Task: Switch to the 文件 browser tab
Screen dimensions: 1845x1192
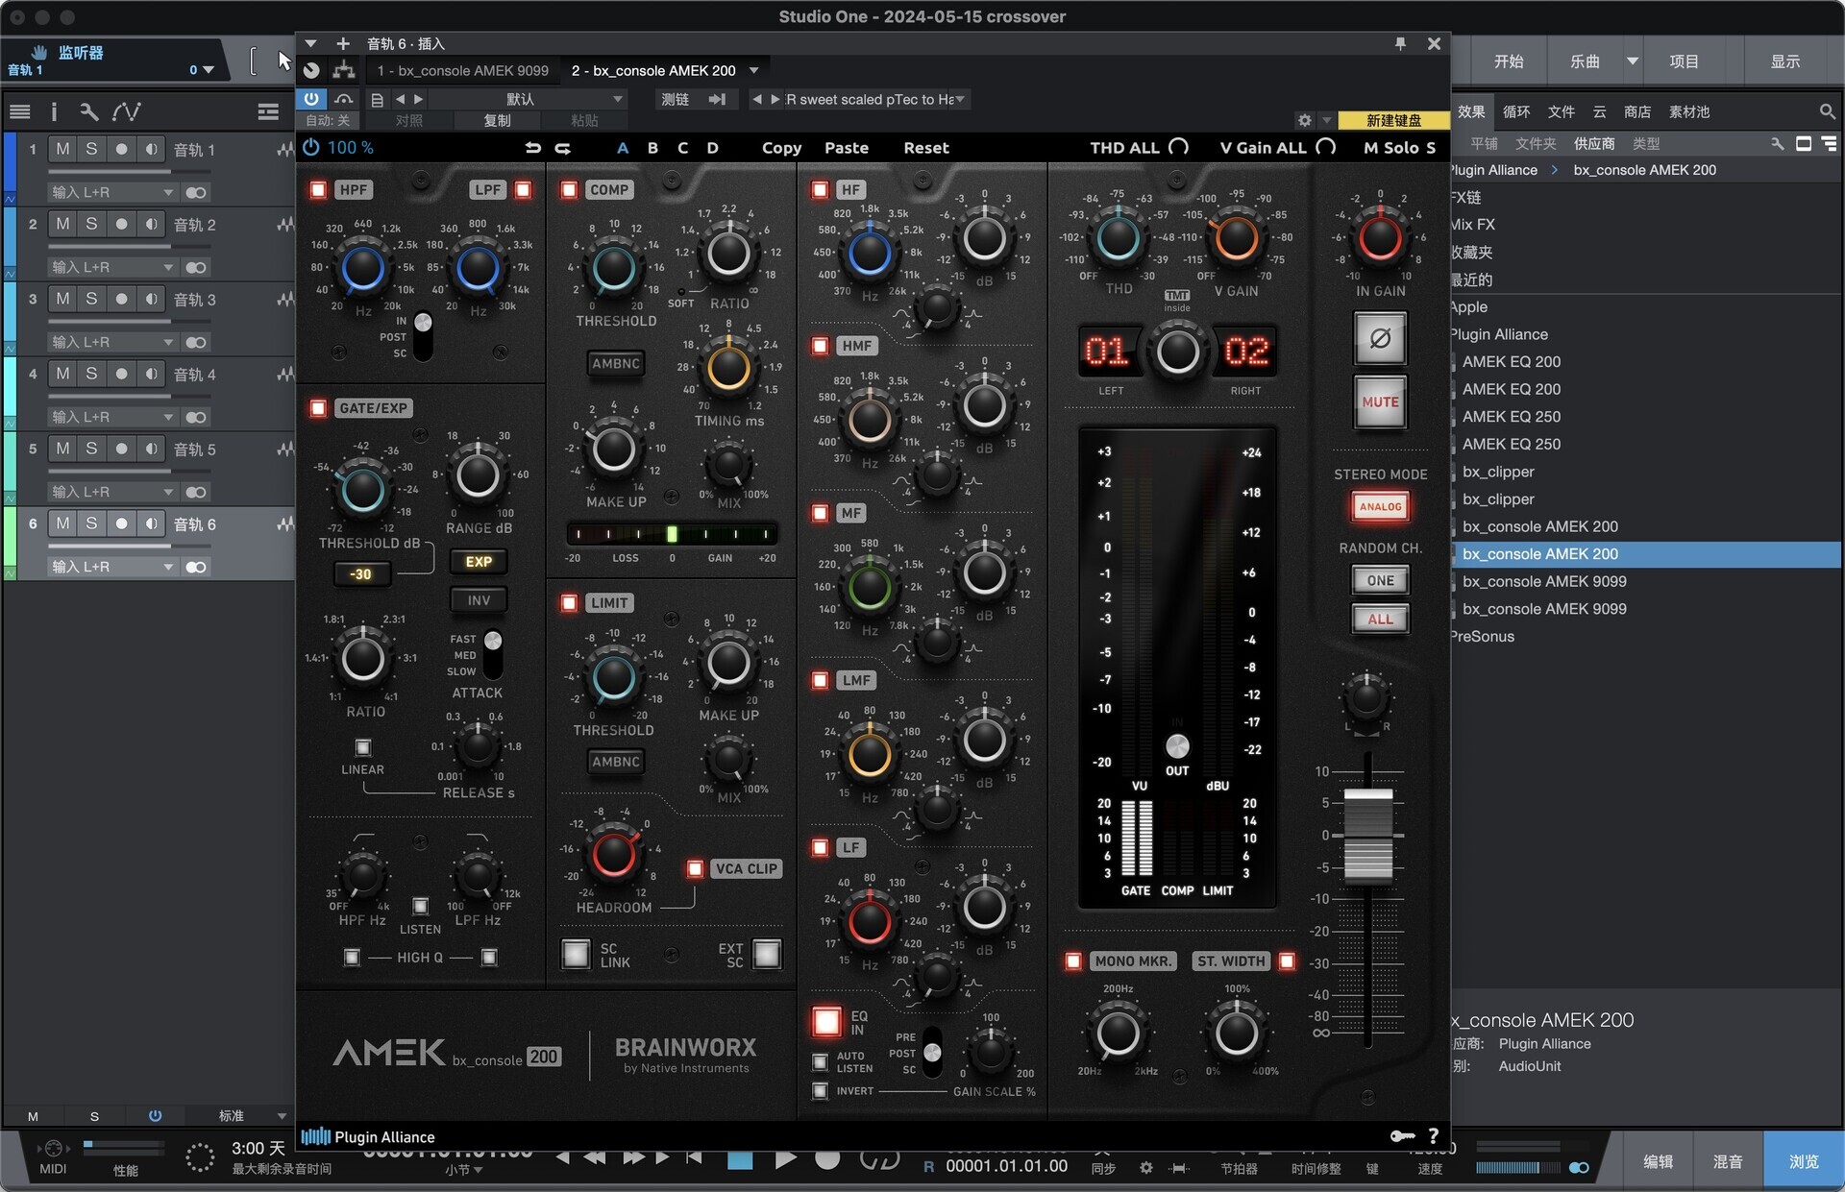Action: (1561, 112)
